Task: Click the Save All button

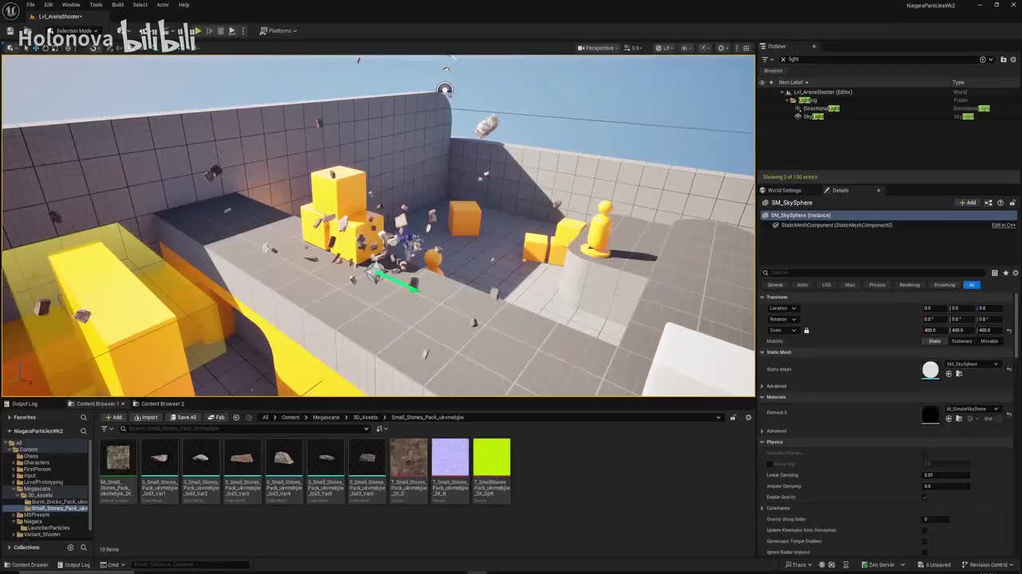Action: (183, 417)
